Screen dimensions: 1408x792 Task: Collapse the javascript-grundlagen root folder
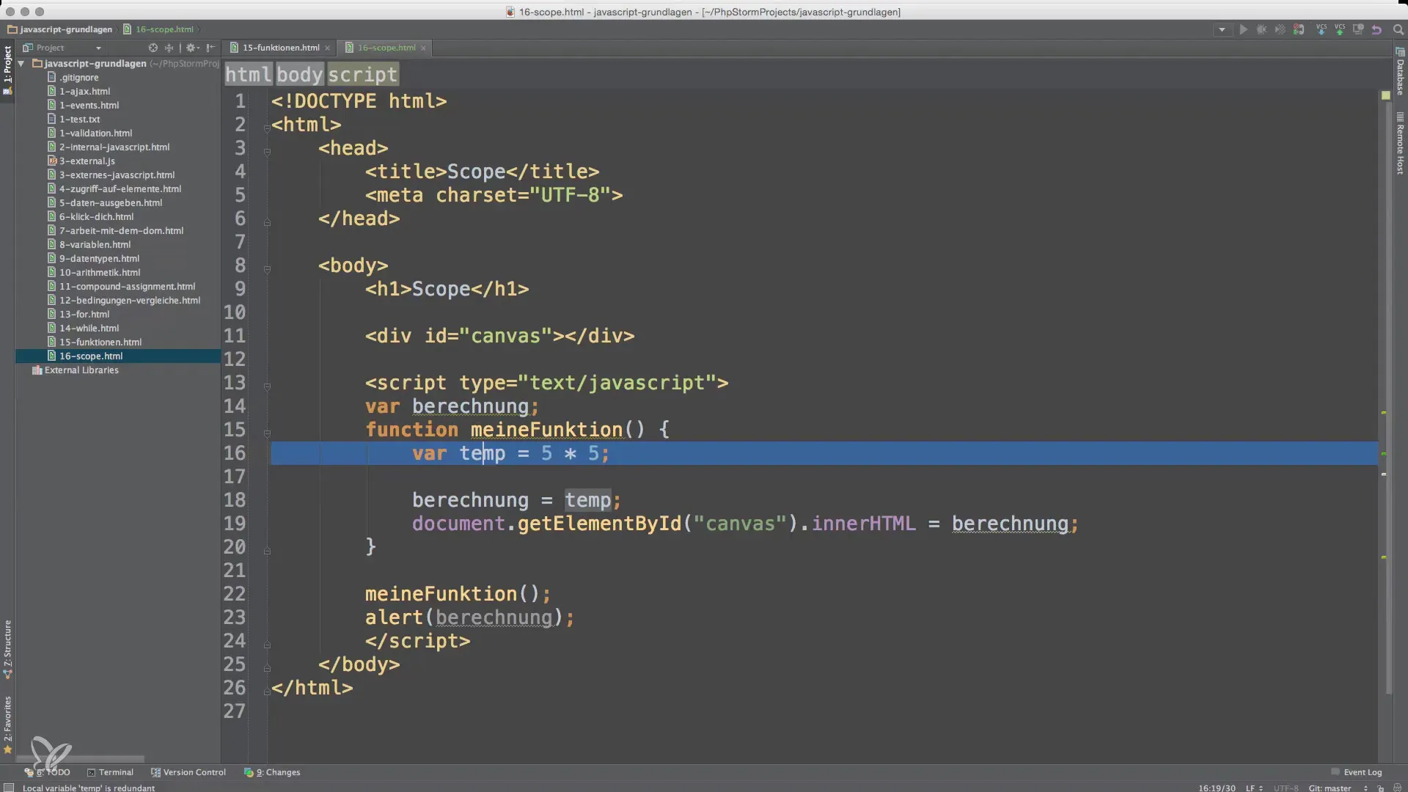pos(21,64)
